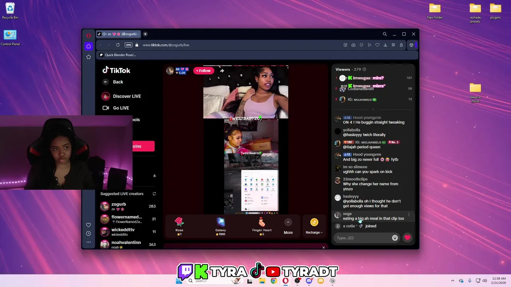Click the player send-arrow toolbar icon

coord(369,45)
